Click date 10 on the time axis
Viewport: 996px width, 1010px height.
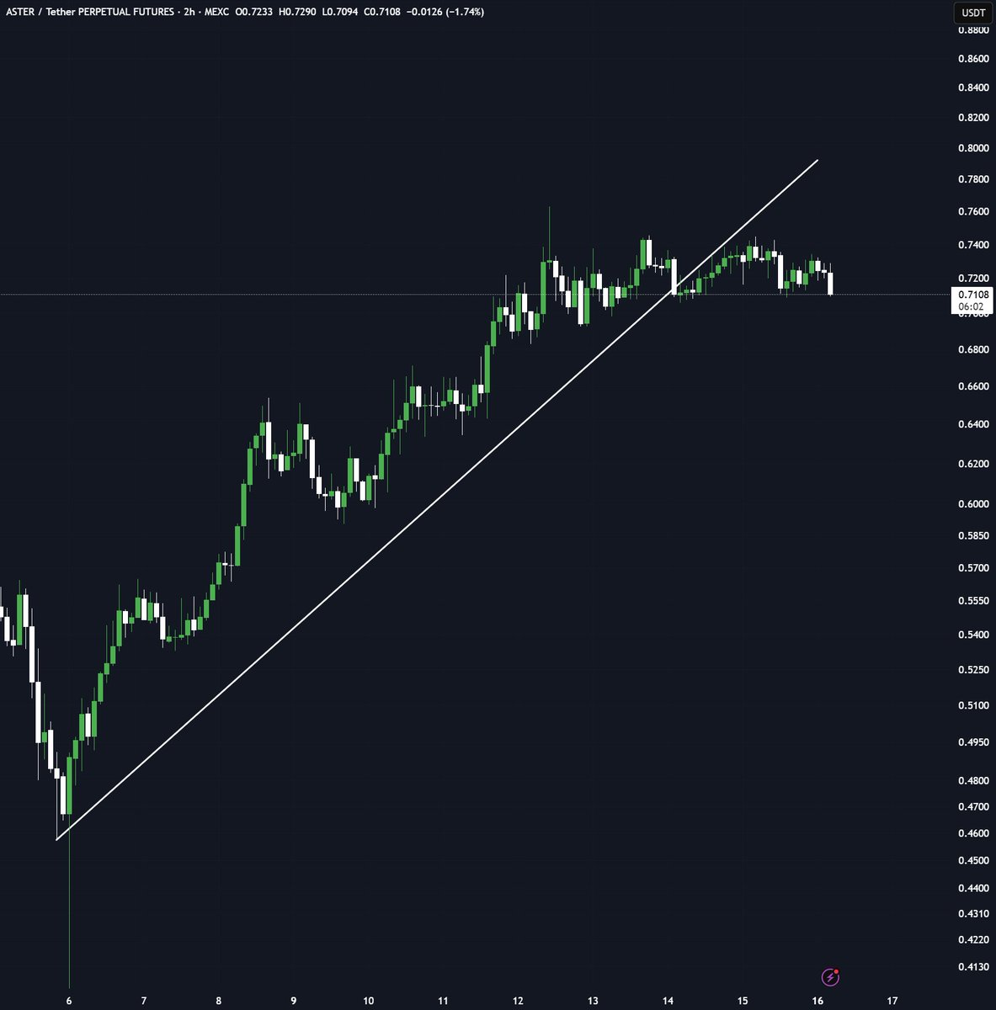pos(369,1001)
